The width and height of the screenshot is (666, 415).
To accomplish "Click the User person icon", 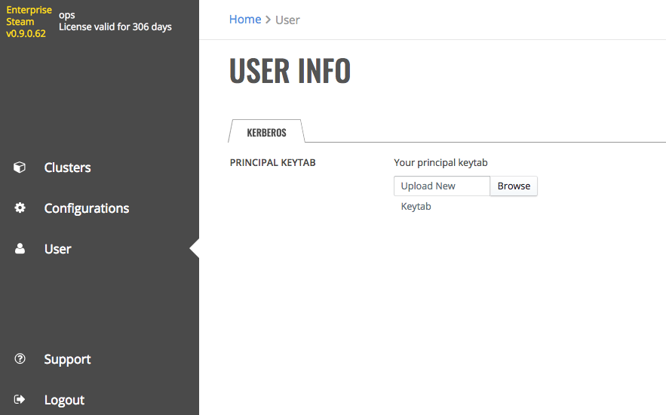I will [x=20, y=248].
